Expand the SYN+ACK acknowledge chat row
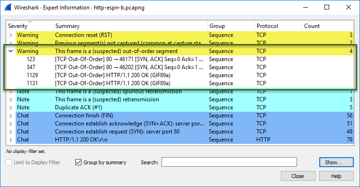 10,124
